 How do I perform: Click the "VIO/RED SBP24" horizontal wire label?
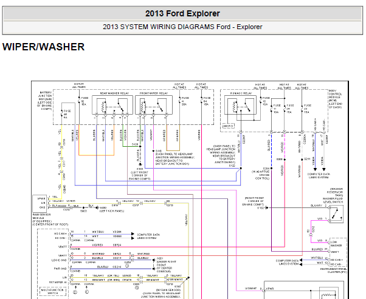pos(106,245)
